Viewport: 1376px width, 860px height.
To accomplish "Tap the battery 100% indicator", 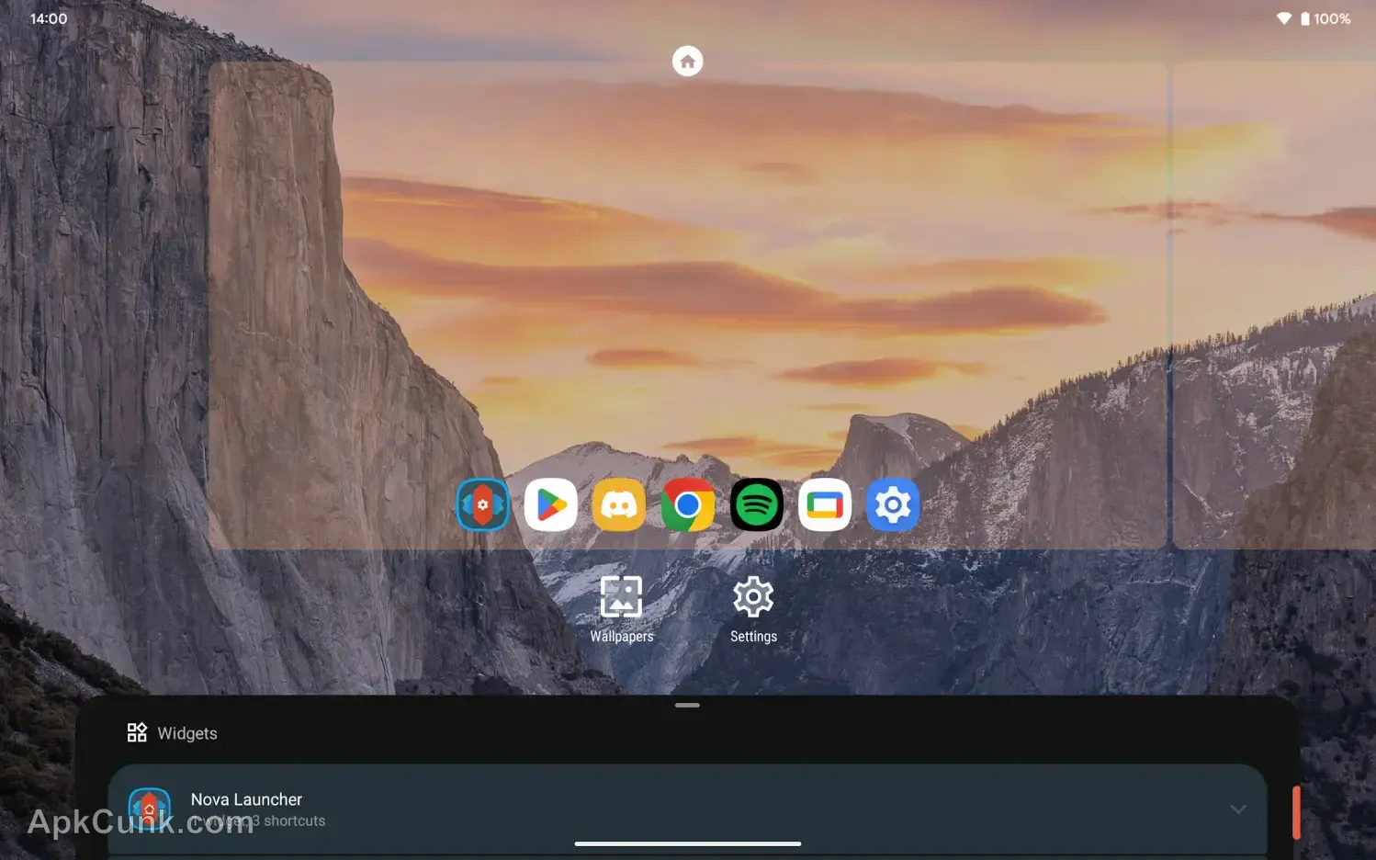I will [1325, 18].
